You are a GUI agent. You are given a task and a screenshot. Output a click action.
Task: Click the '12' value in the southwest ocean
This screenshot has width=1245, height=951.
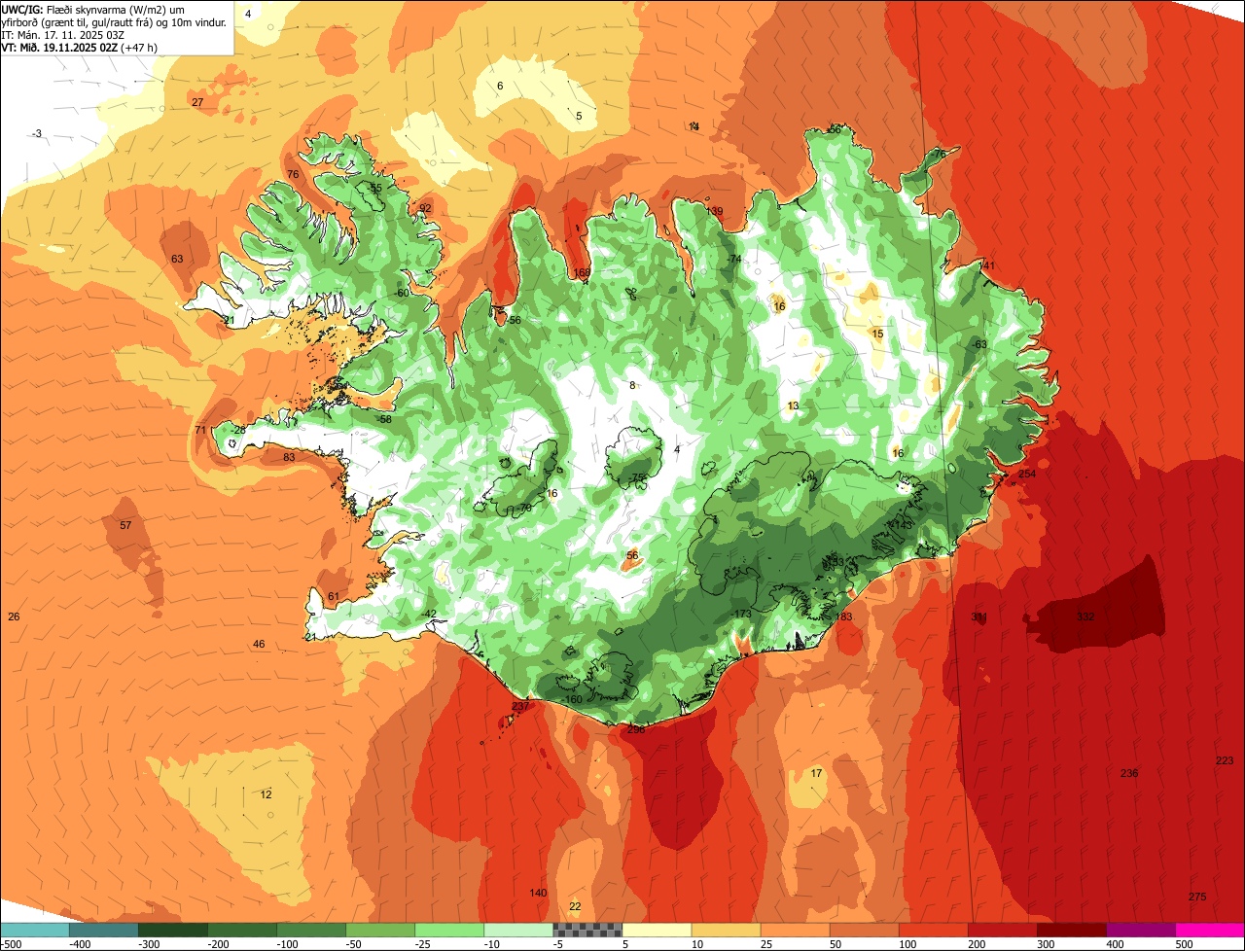tap(266, 794)
